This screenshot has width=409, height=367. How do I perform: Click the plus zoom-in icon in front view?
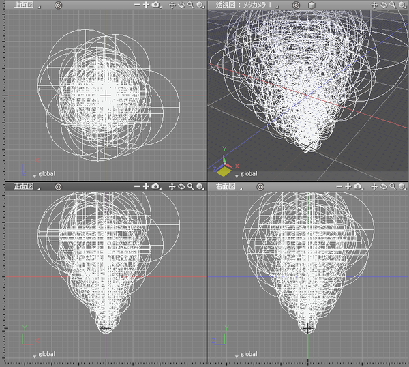146,186
